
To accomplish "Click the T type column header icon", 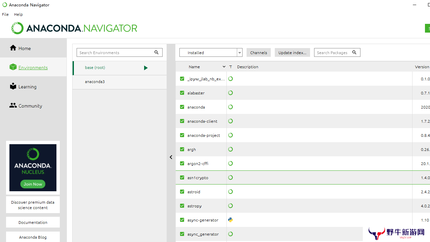I will tap(230, 67).
